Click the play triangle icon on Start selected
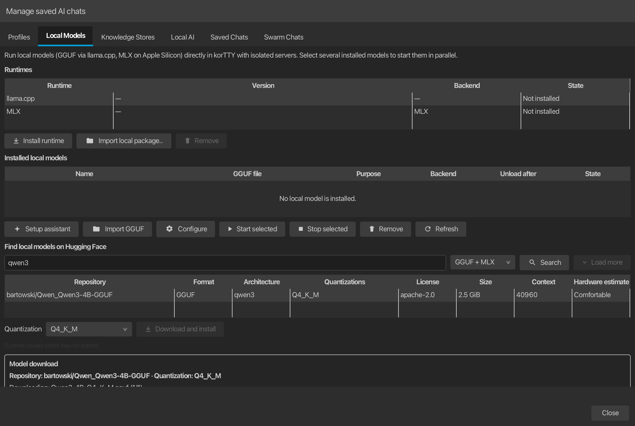Viewport: 635px width, 426px height. [230, 229]
